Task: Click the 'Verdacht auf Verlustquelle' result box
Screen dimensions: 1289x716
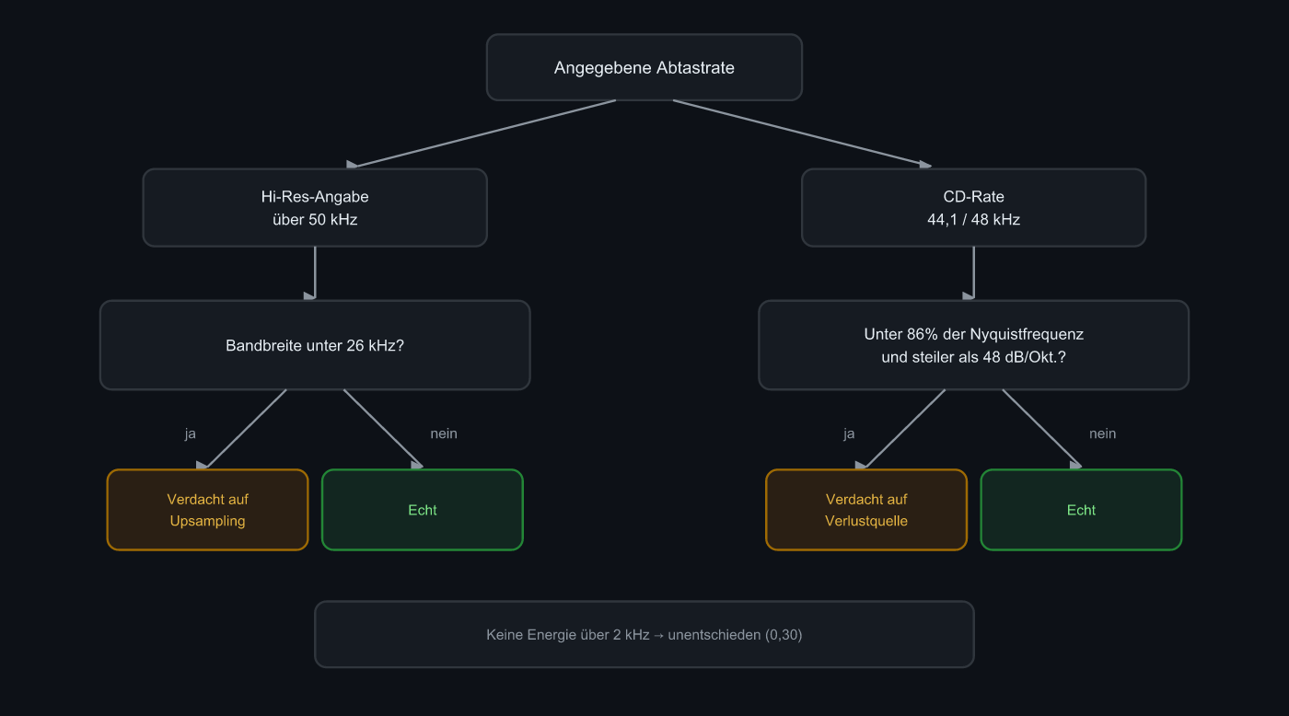Action: tap(866, 510)
